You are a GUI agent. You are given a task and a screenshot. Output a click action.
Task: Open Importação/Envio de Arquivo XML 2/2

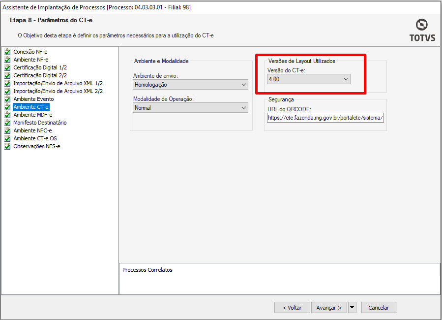pos(58,91)
